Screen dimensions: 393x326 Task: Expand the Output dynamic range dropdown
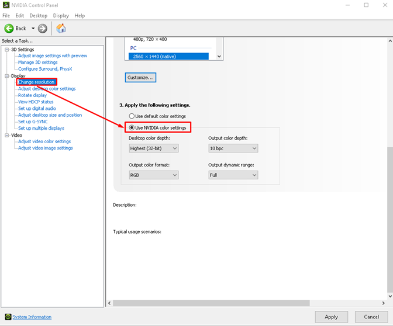click(x=233, y=175)
